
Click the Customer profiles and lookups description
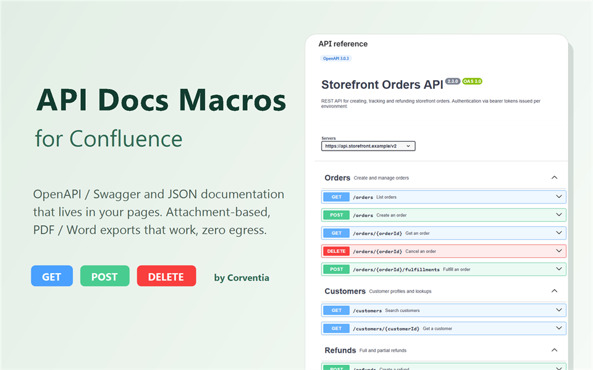[x=400, y=292]
